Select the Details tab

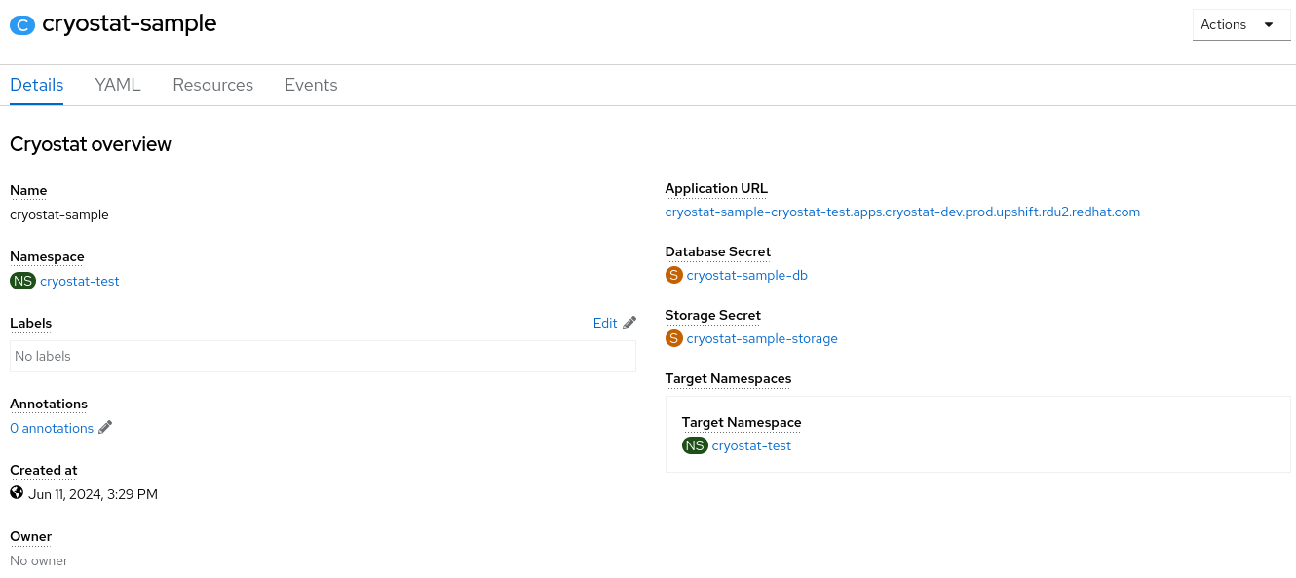coord(37,85)
